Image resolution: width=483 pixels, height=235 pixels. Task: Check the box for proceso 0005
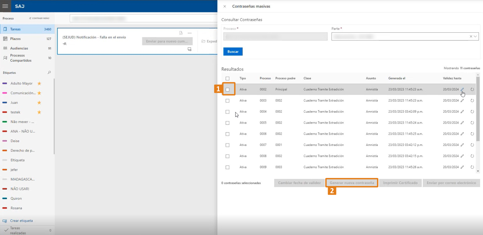pos(227,123)
